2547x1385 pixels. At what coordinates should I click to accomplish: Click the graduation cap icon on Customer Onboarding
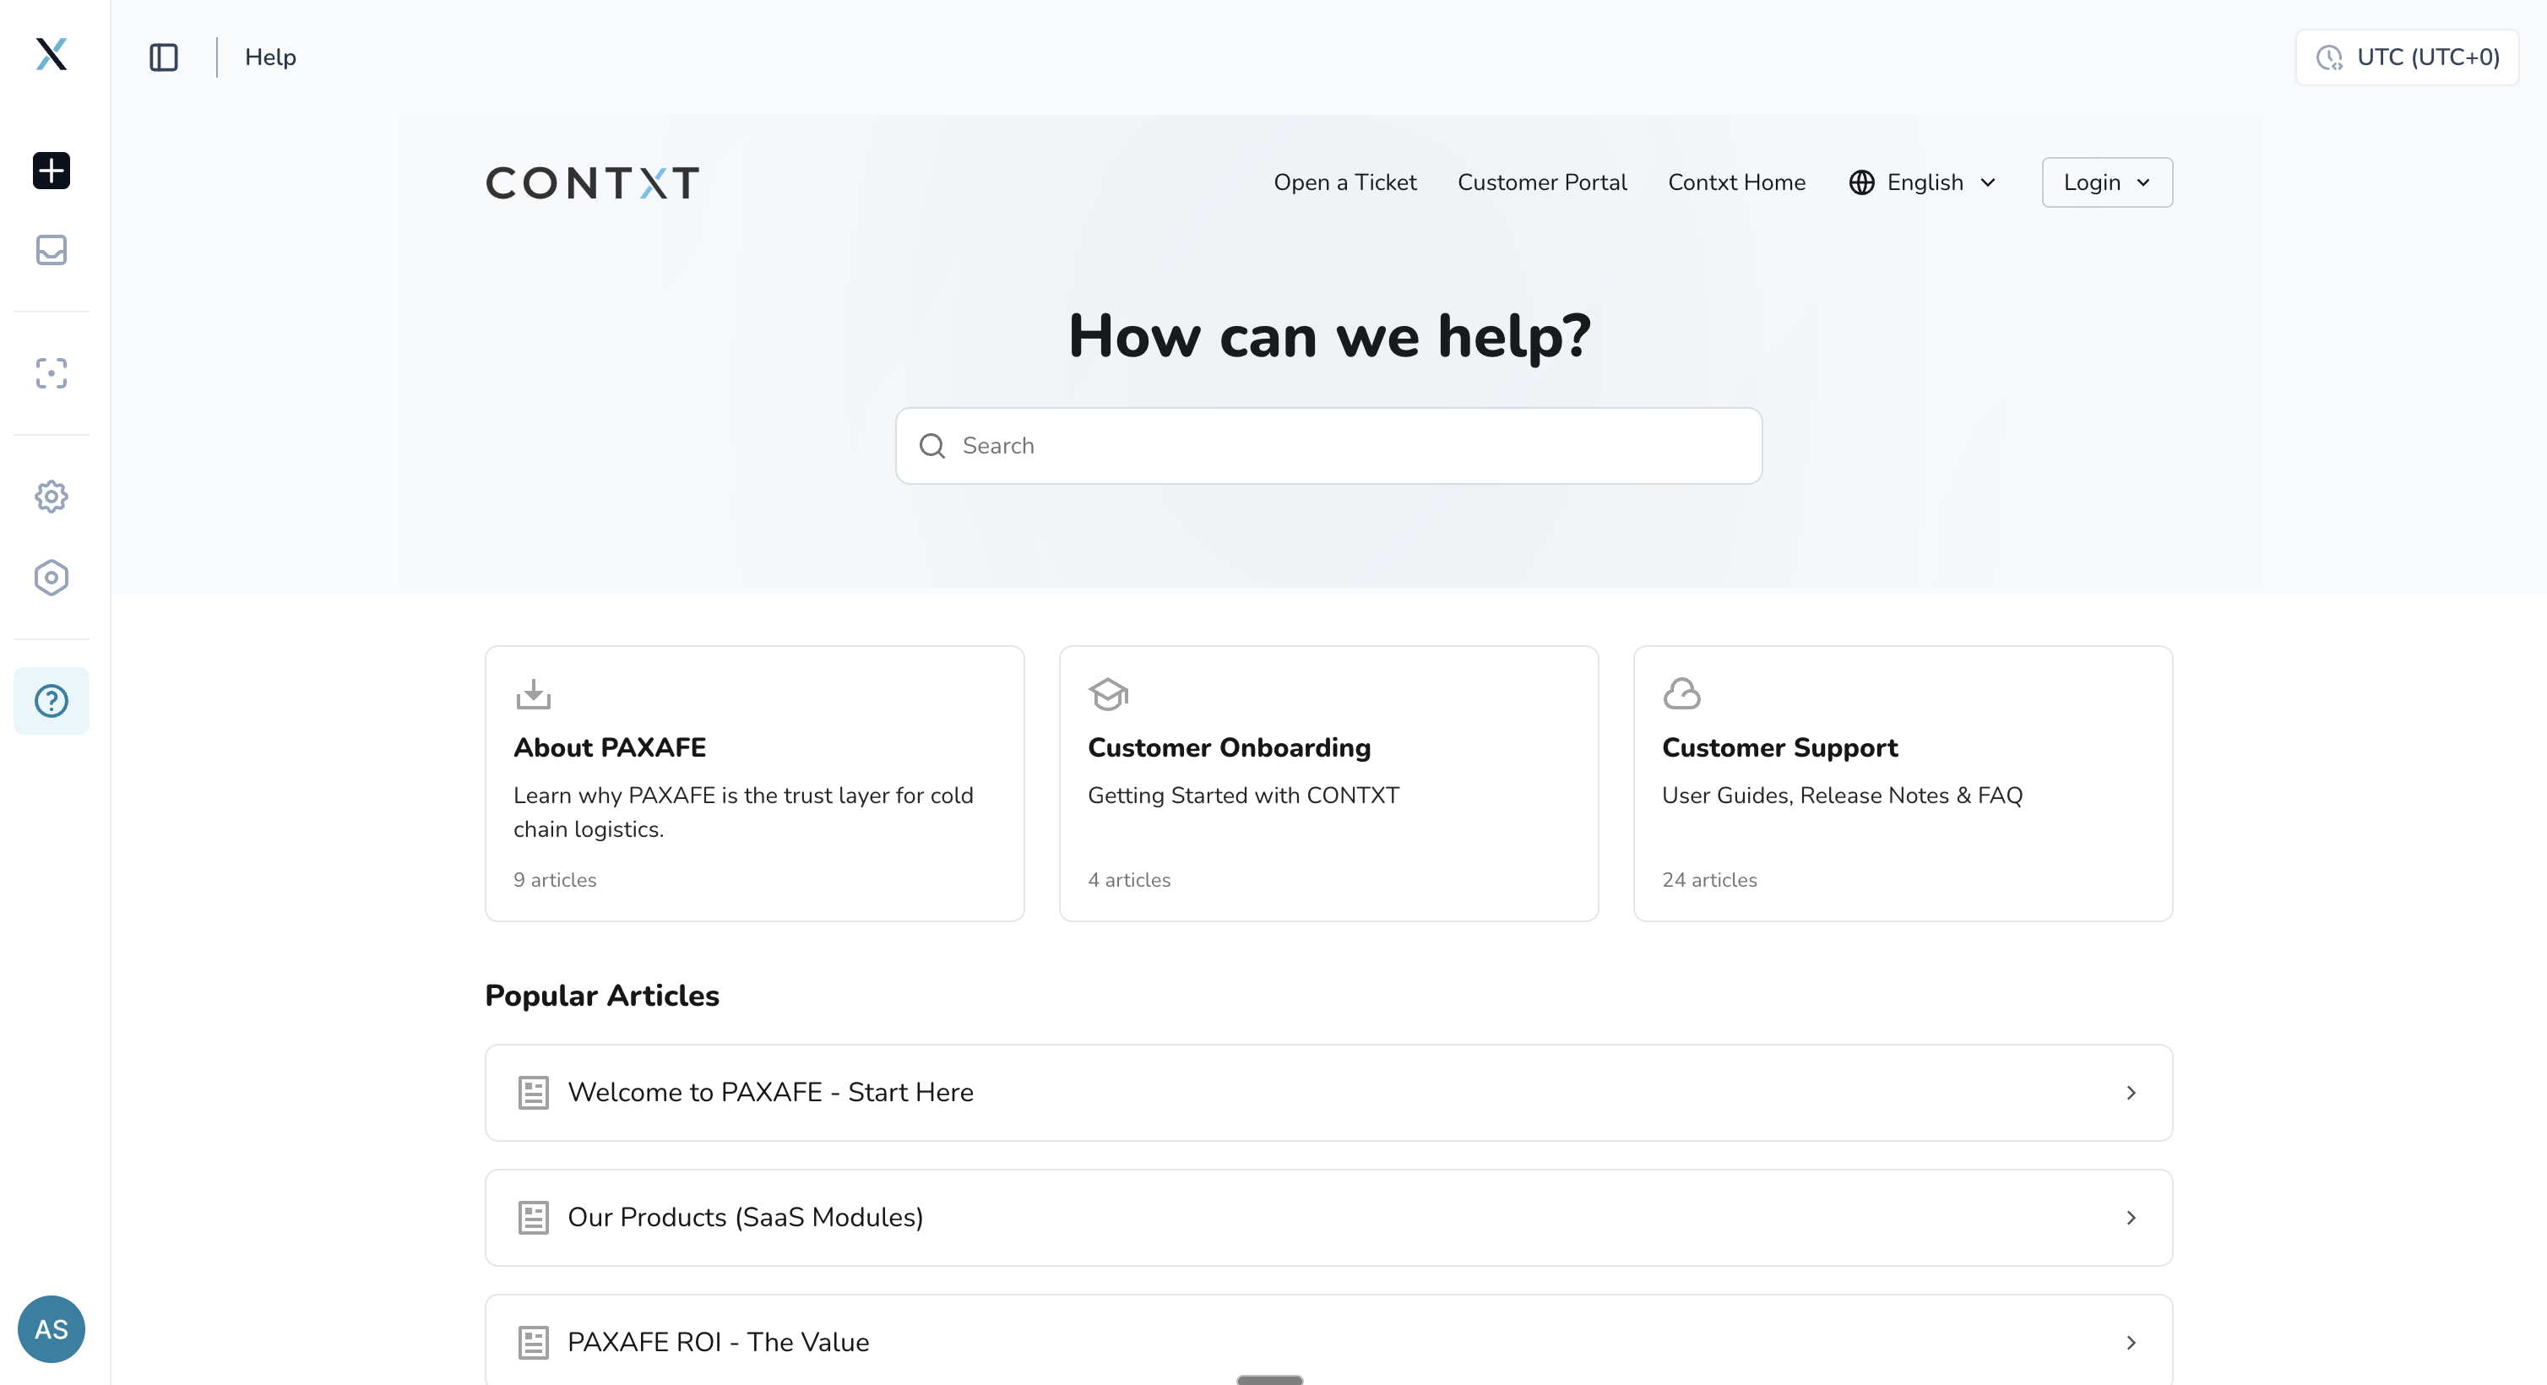1108,694
